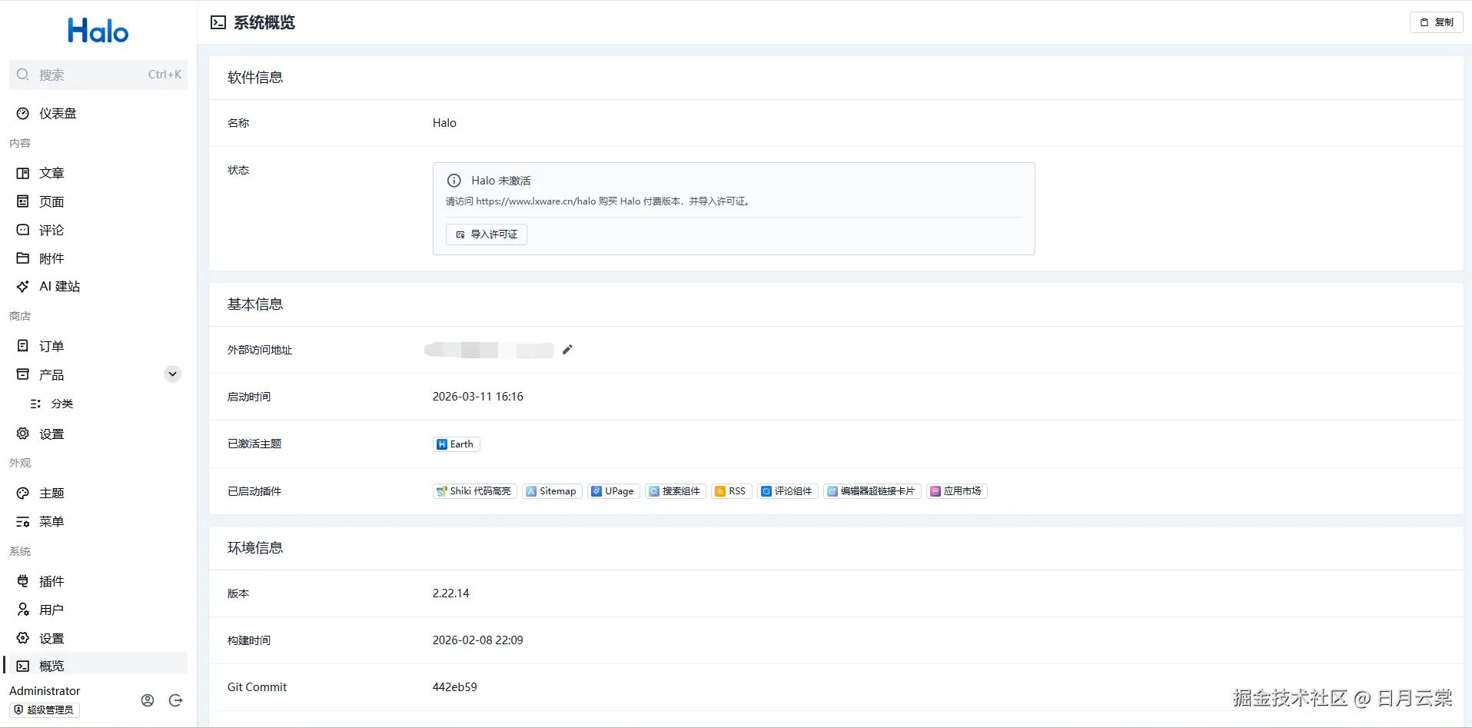The height and width of the screenshot is (728, 1472).
Task: Click the 已激活主题 label
Action: tap(254, 444)
